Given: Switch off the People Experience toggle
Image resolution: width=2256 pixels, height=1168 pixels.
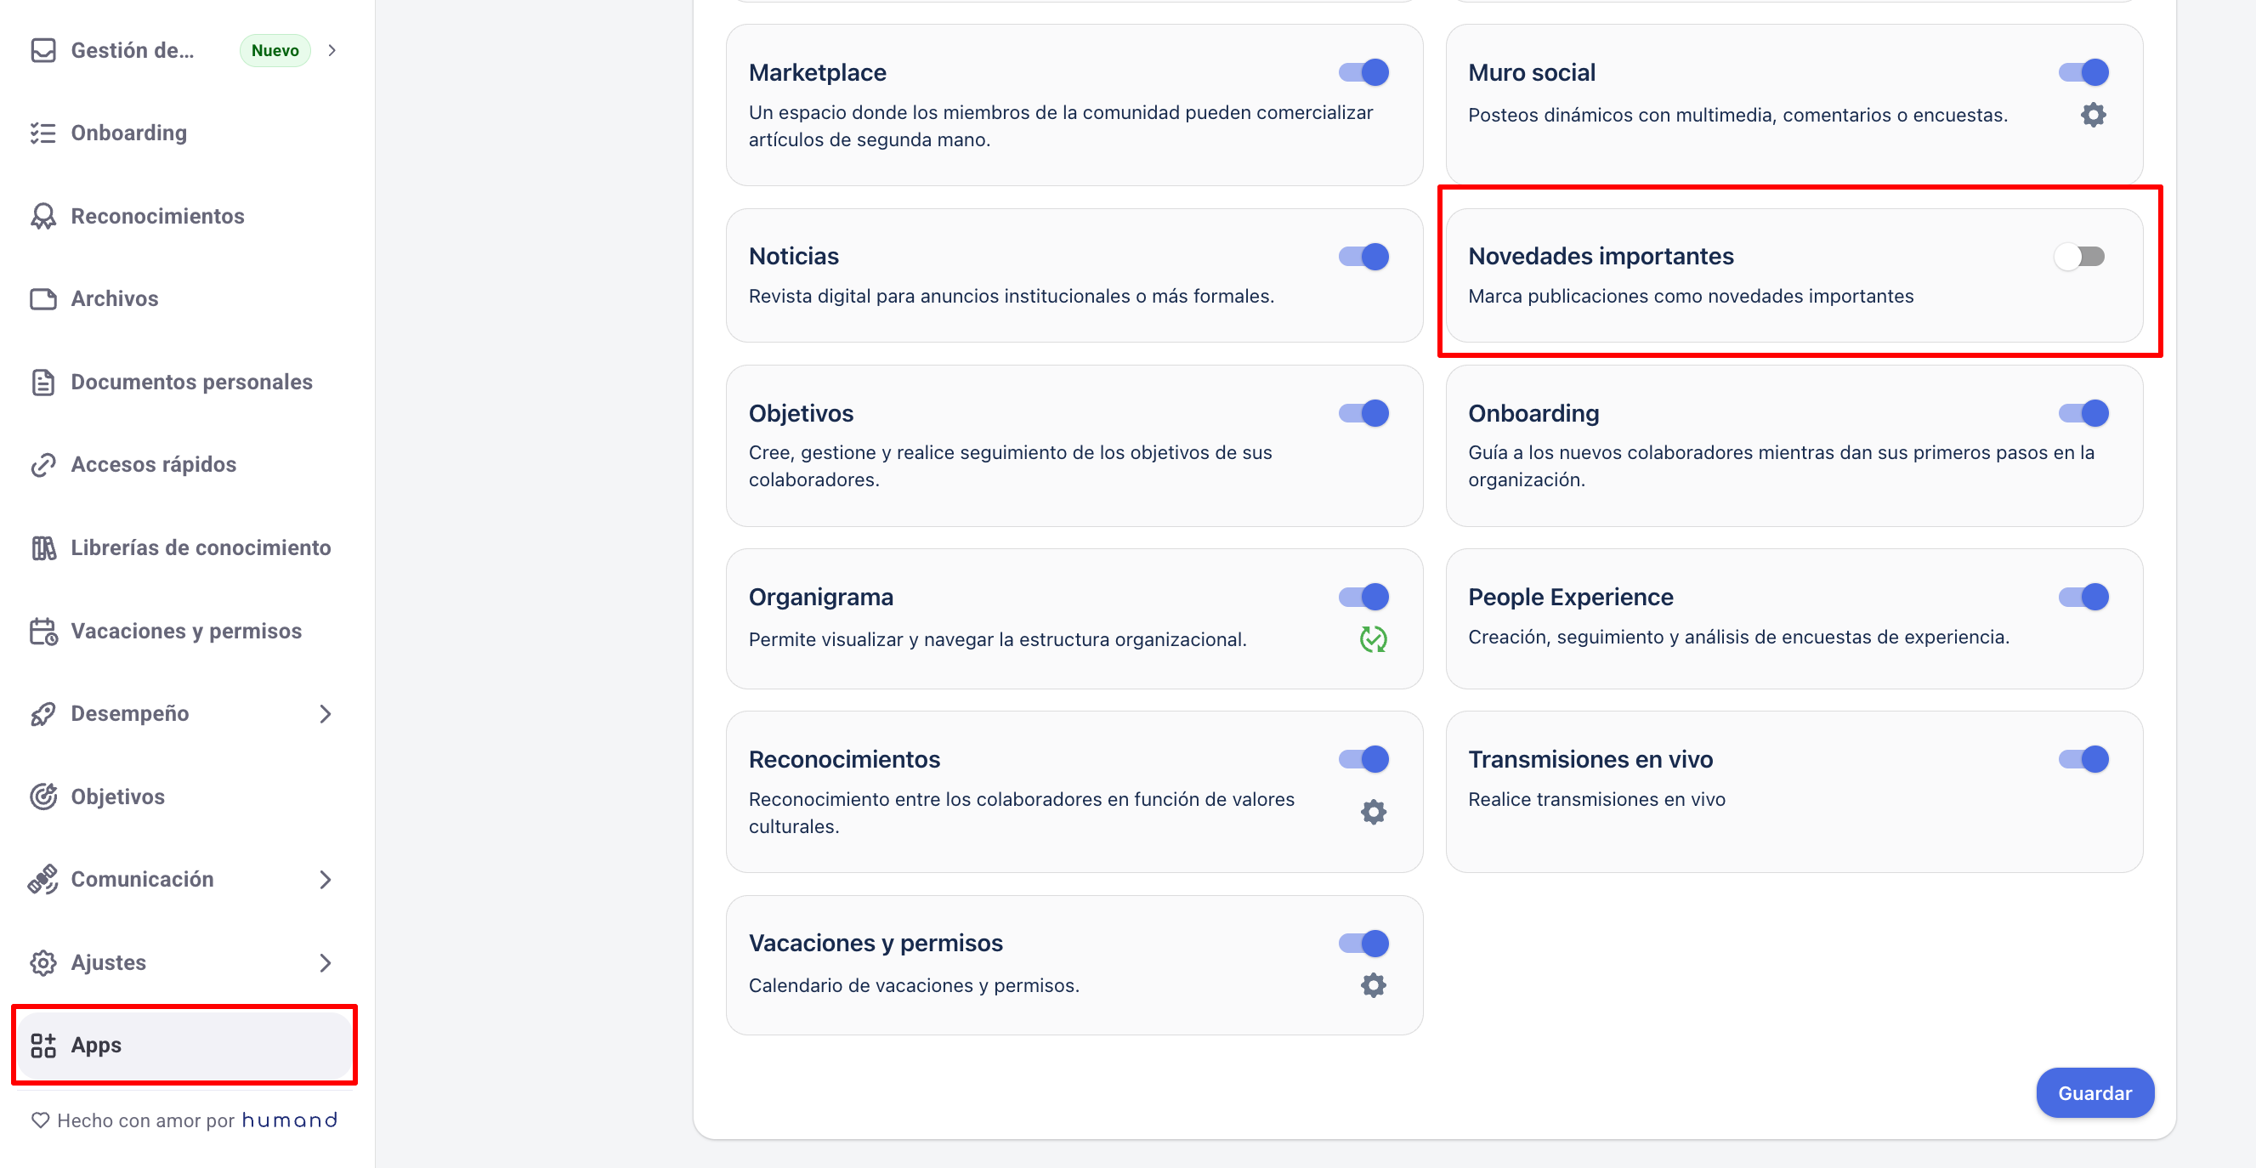Looking at the screenshot, I should click(x=2083, y=597).
